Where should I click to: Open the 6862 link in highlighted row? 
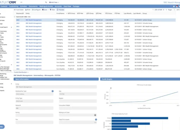pyautogui.click(x=18, y=20)
